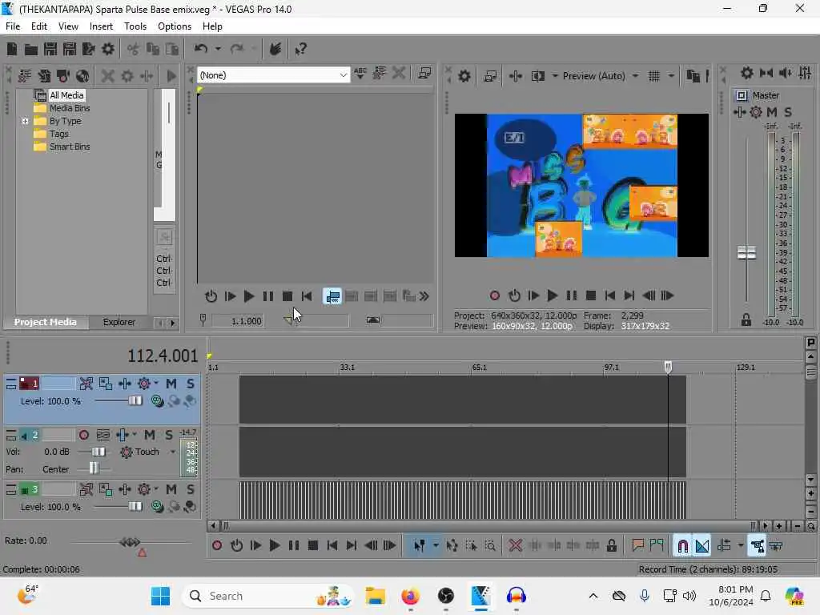
Task: Open preview overlays grid dropdown arrow
Action: click(x=671, y=76)
